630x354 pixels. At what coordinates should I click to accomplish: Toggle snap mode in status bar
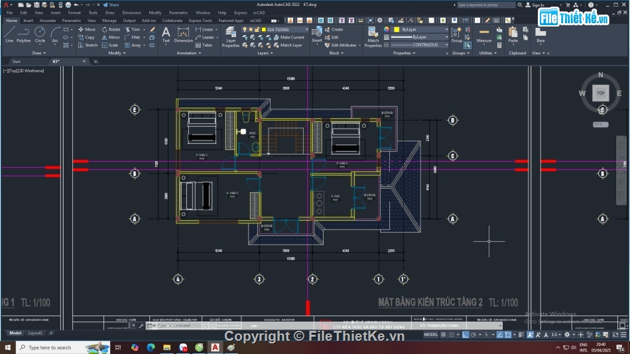[x=452, y=335]
